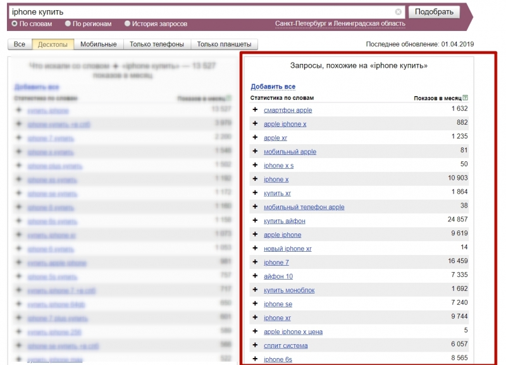Add 'сплит система' using the plus icon

[256, 345]
